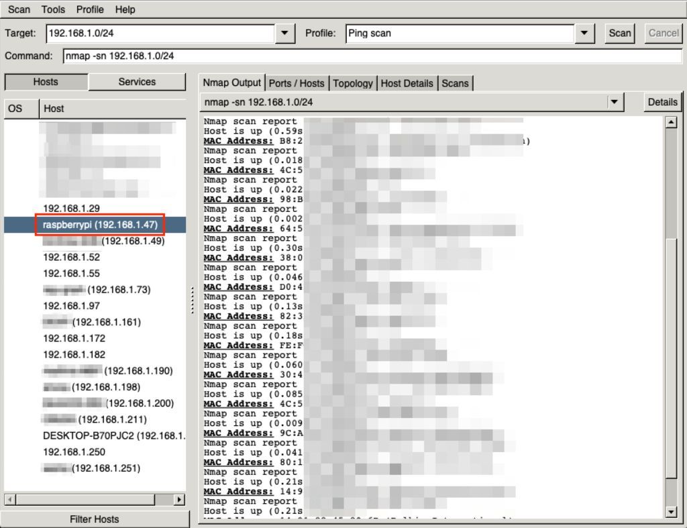The height and width of the screenshot is (528, 687).
Task: Select the host at 192.168.1.211
Action: [95, 419]
